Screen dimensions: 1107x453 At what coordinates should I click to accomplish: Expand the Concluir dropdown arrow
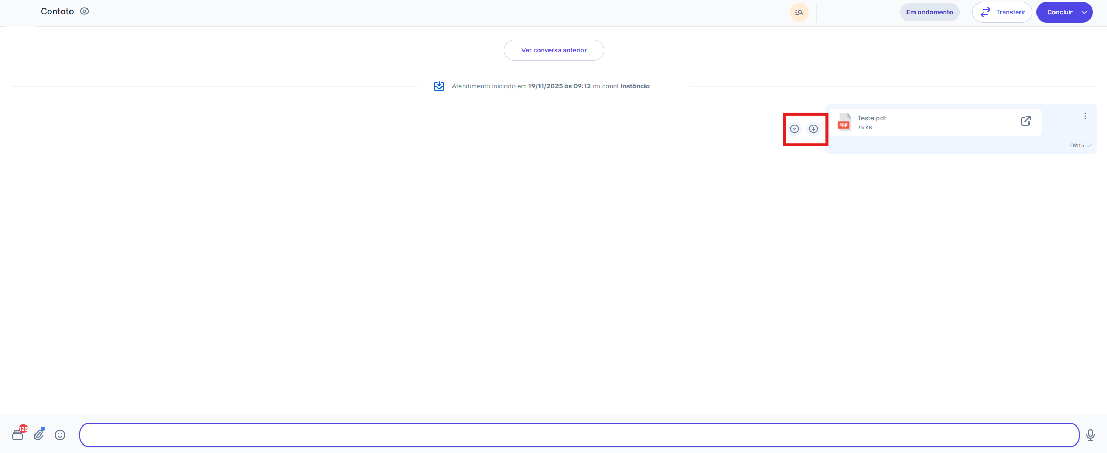point(1085,12)
